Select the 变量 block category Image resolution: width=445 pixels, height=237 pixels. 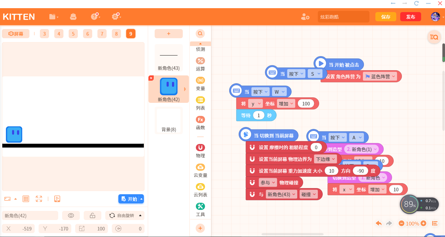tap(200, 84)
